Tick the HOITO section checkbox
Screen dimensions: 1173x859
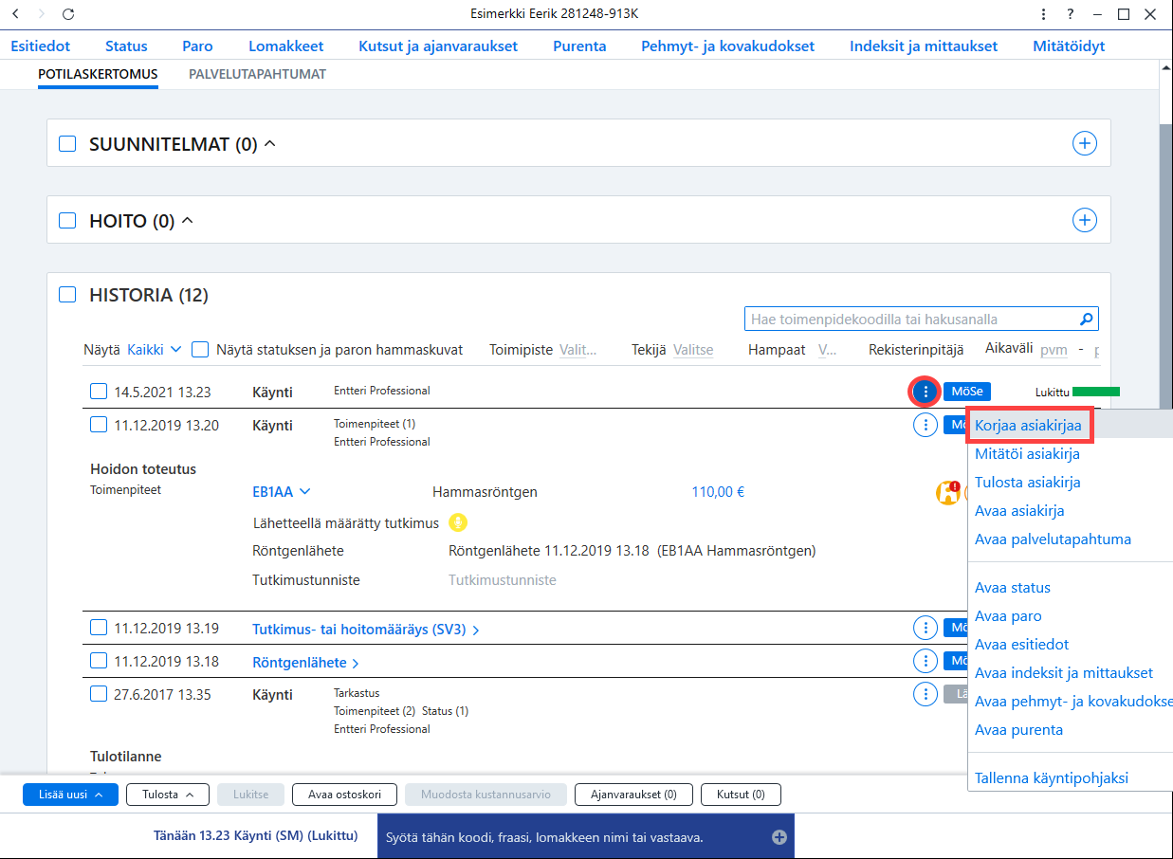pyautogui.click(x=67, y=221)
